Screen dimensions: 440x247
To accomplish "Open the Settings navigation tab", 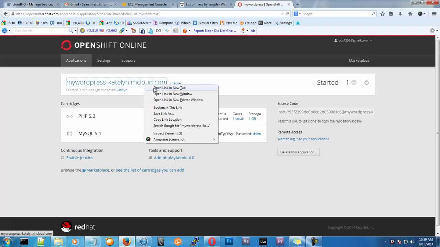I will tap(104, 60).
